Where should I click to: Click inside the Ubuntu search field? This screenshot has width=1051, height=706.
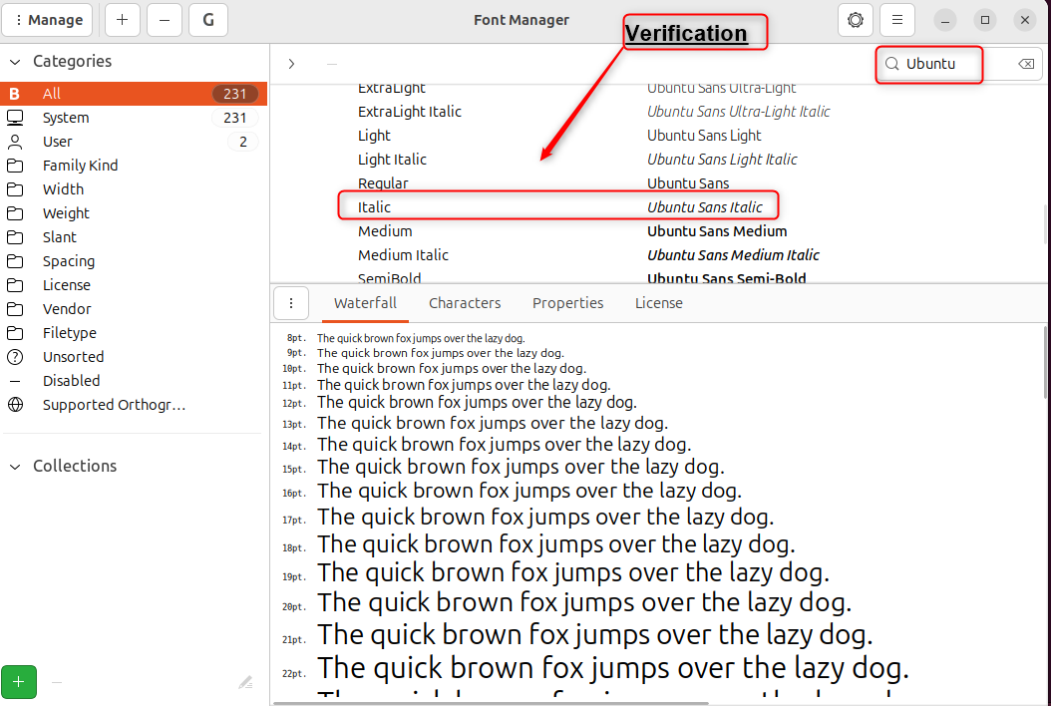(x=937, y=64)
